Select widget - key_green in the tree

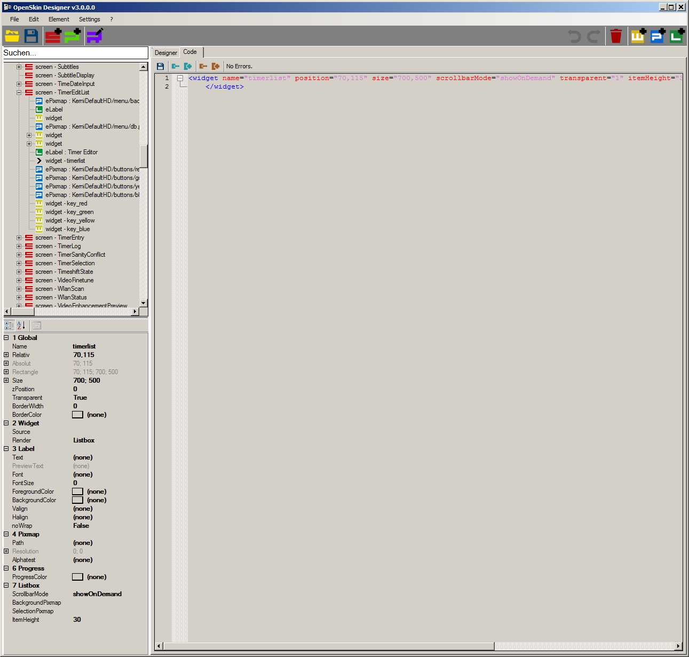click(x=69, y=212)
